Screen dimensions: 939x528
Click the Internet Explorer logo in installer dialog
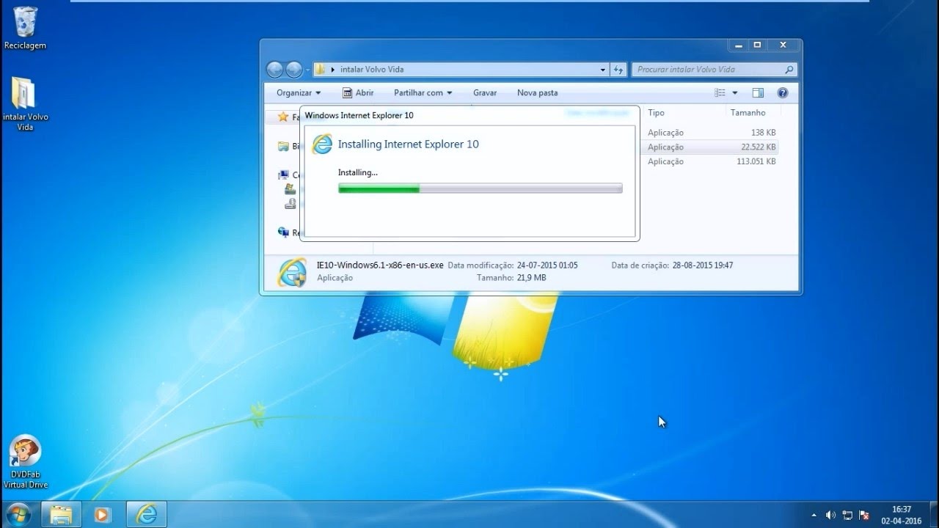(x=322, y=144)
